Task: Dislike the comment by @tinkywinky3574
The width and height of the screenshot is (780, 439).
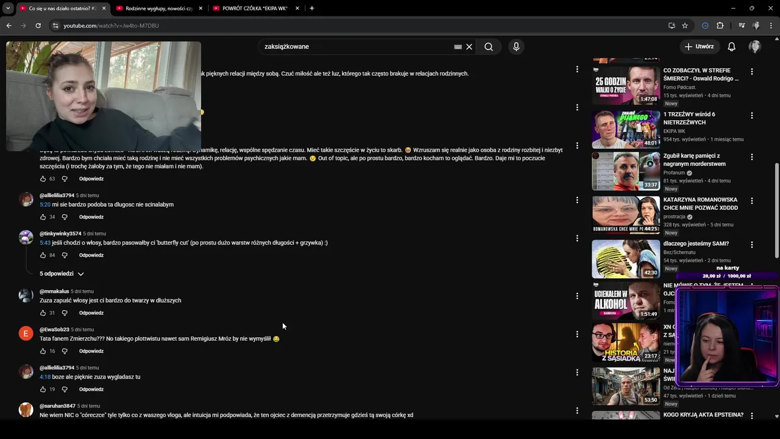Action: pos(65,255)
